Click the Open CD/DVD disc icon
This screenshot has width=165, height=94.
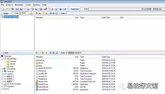[x=12, y=9]
